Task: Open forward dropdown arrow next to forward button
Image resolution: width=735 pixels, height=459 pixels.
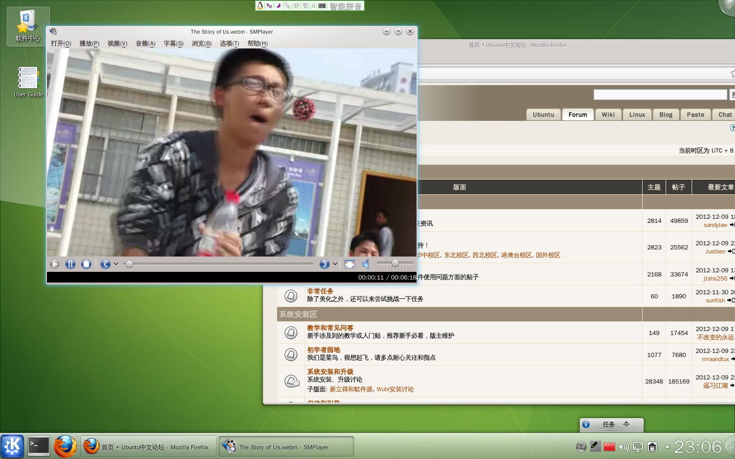Action: 335,264
